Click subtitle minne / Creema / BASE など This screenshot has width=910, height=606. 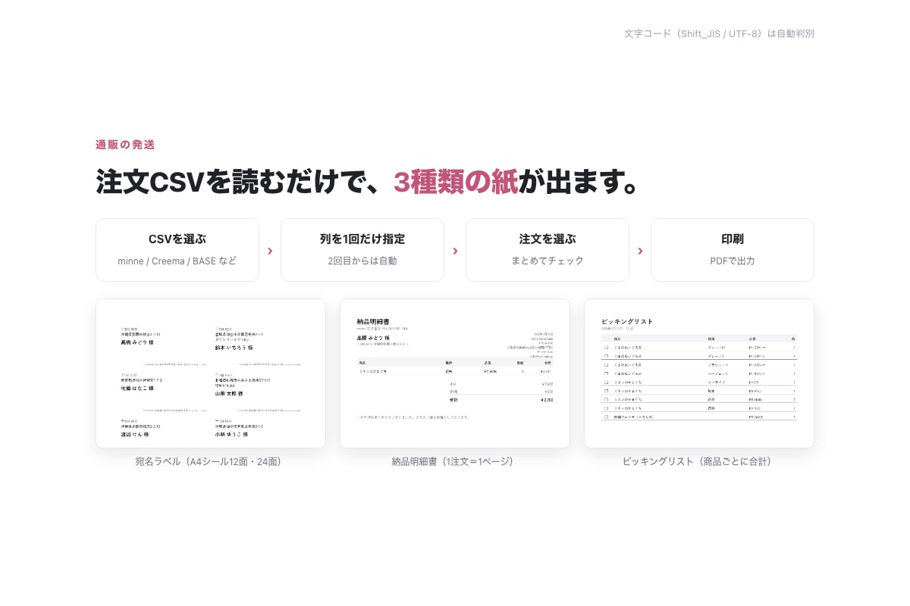coord(177,261)
